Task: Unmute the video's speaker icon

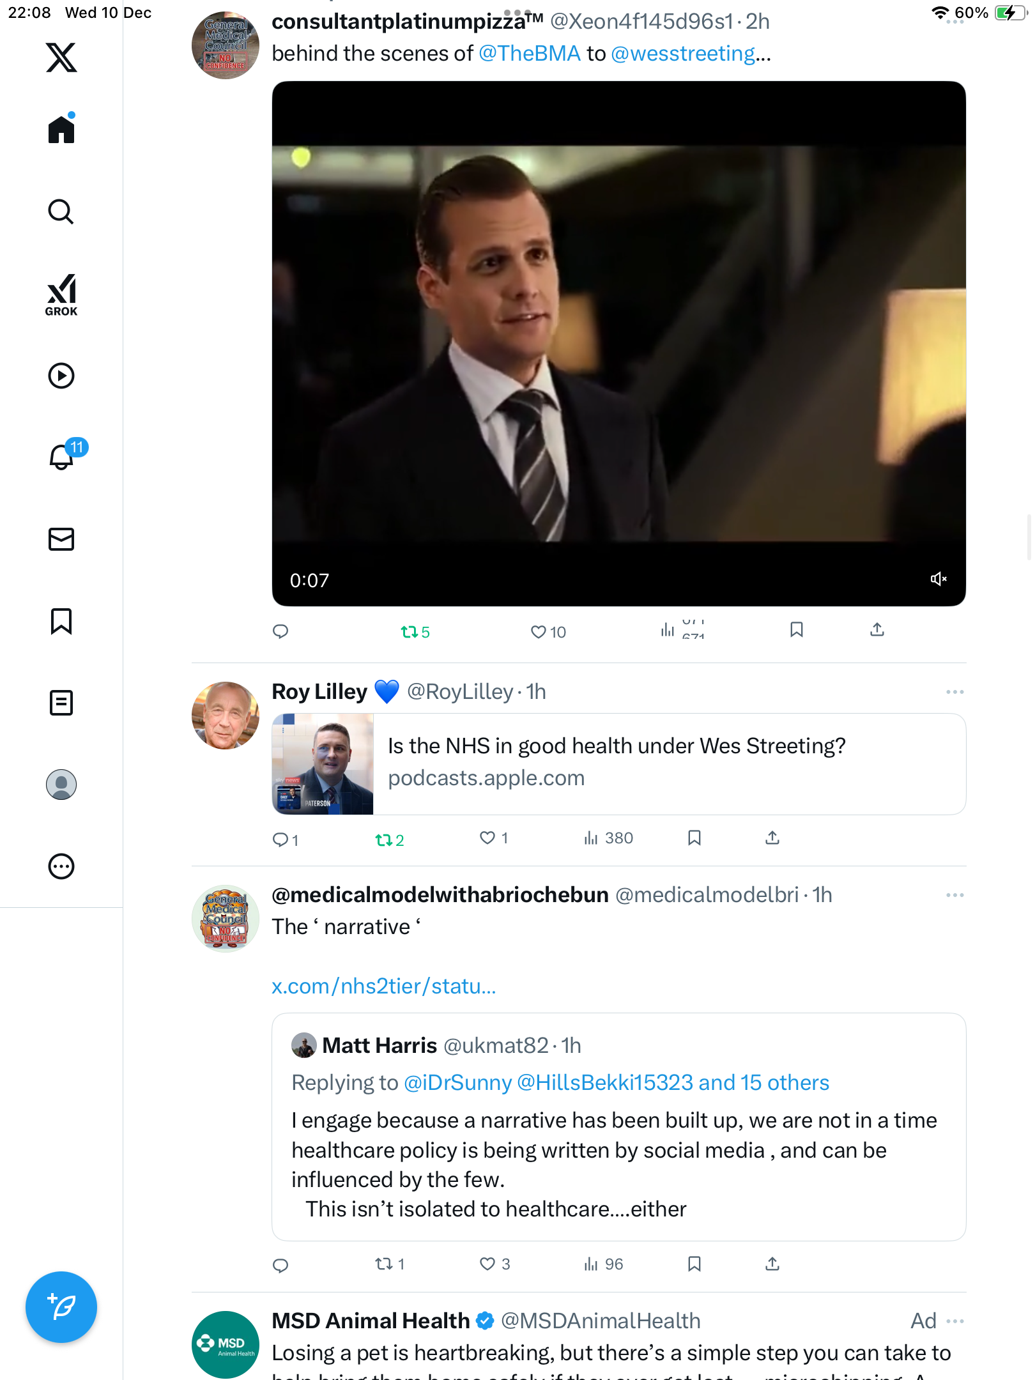Action: 938,579
